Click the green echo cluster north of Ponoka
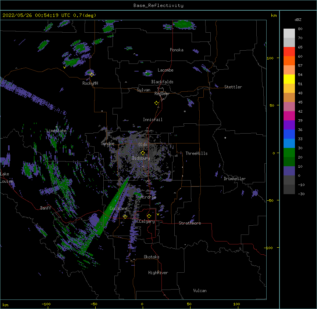Image resolution: width=317 pixels, height=309 pixels. click(x=184, y=25)
